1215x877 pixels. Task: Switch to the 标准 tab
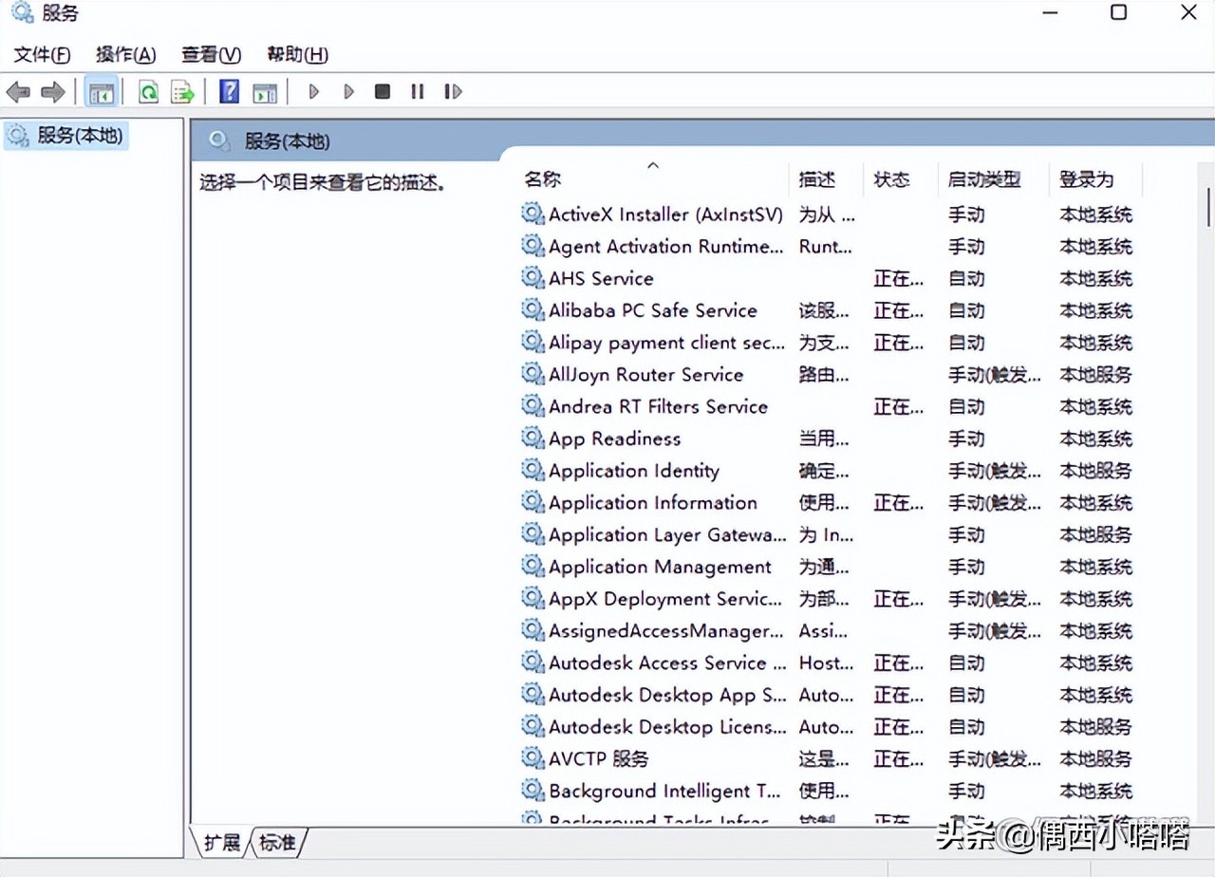275,842
